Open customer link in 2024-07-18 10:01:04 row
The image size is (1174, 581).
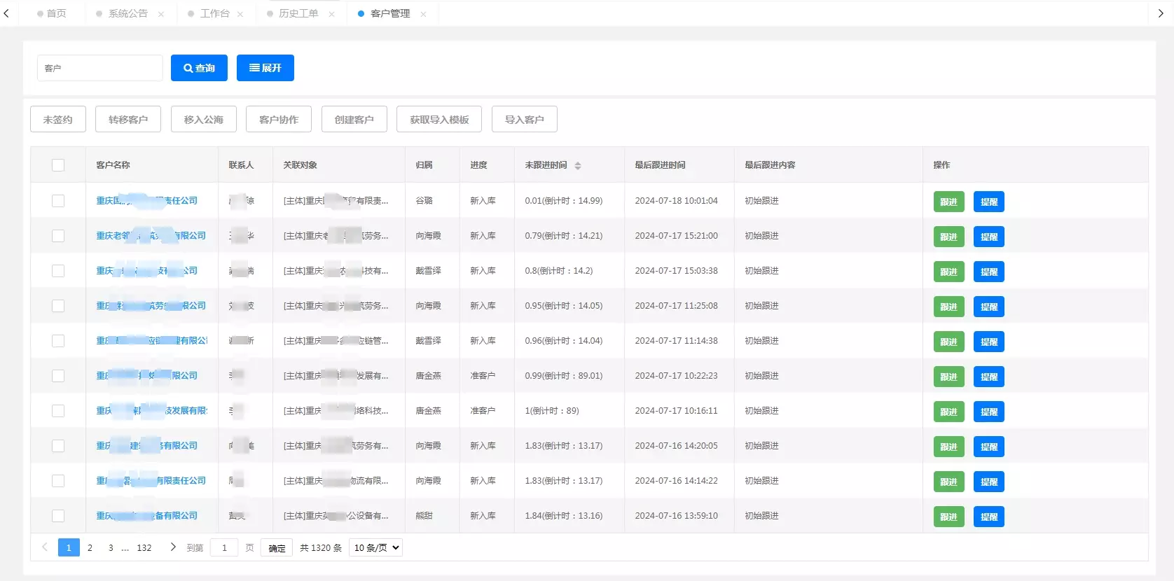pyautogui.click(x=146, y=201)
